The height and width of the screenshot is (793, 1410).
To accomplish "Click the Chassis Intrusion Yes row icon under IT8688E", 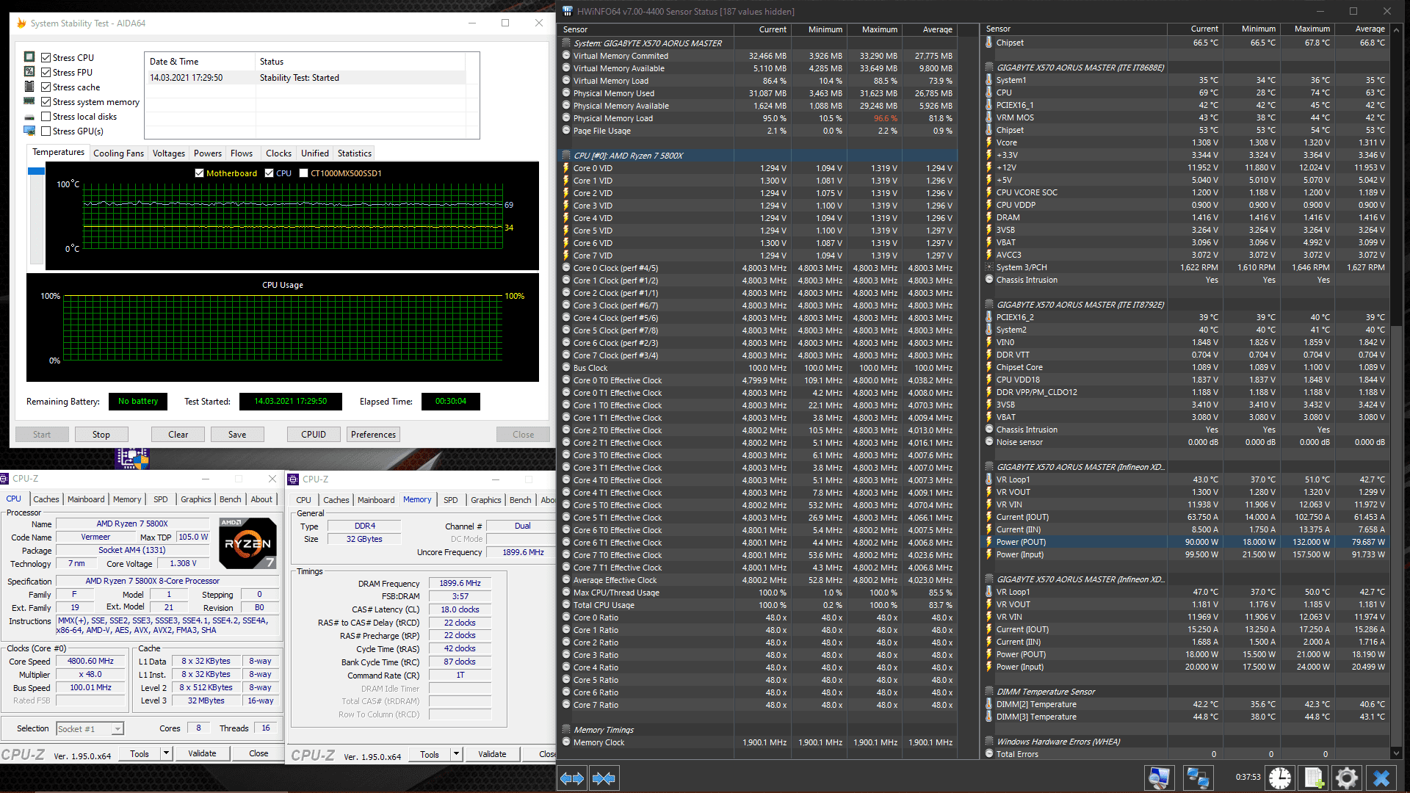I will click(x=989, y=280).
